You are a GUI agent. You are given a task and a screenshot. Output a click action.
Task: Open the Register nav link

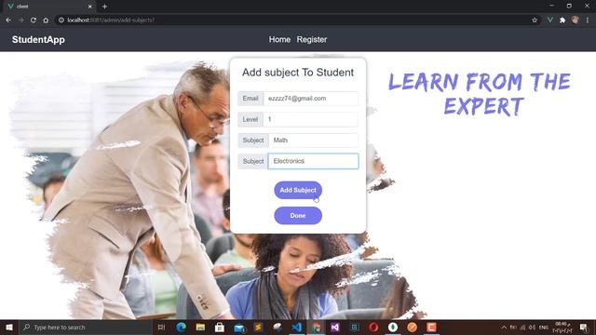click(x=312, y=39)
